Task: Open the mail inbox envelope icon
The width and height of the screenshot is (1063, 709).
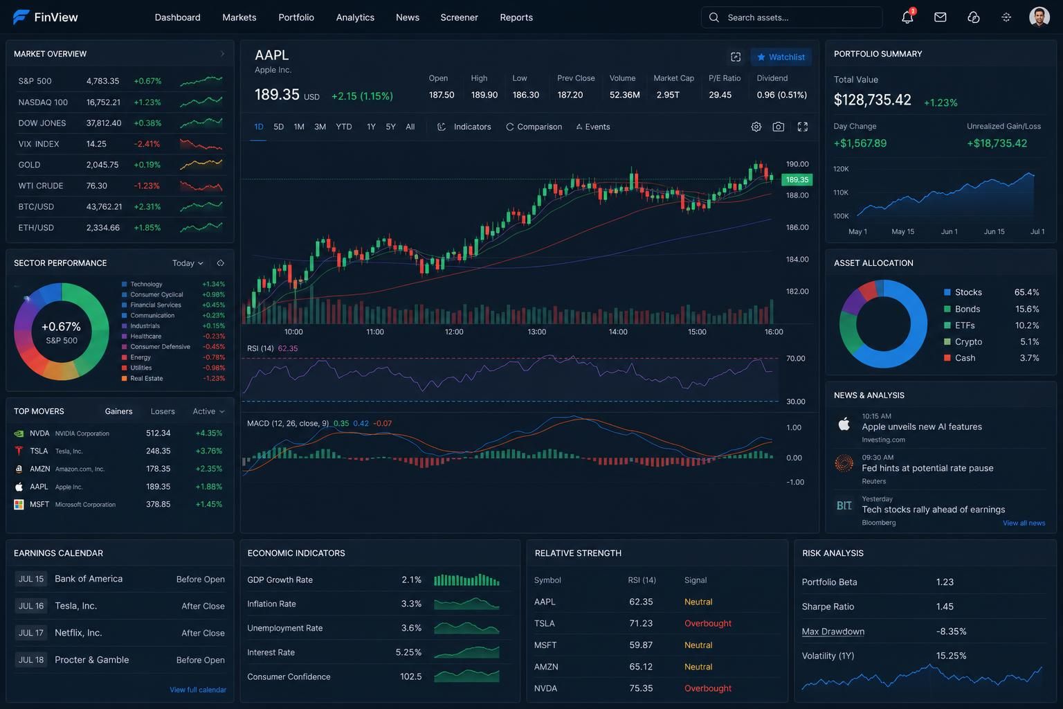Action: [x=940, y=17]
